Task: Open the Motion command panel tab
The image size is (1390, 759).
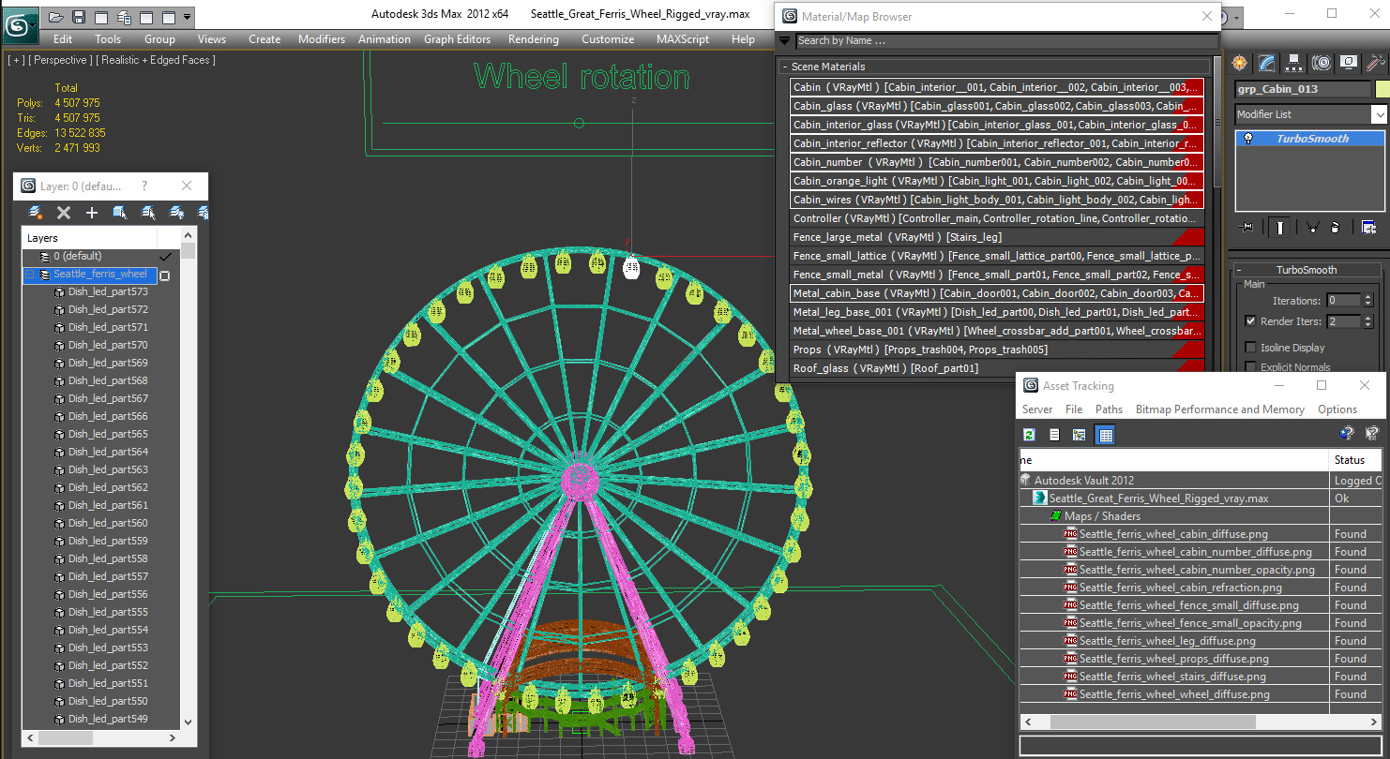Action: (1322, 63)
